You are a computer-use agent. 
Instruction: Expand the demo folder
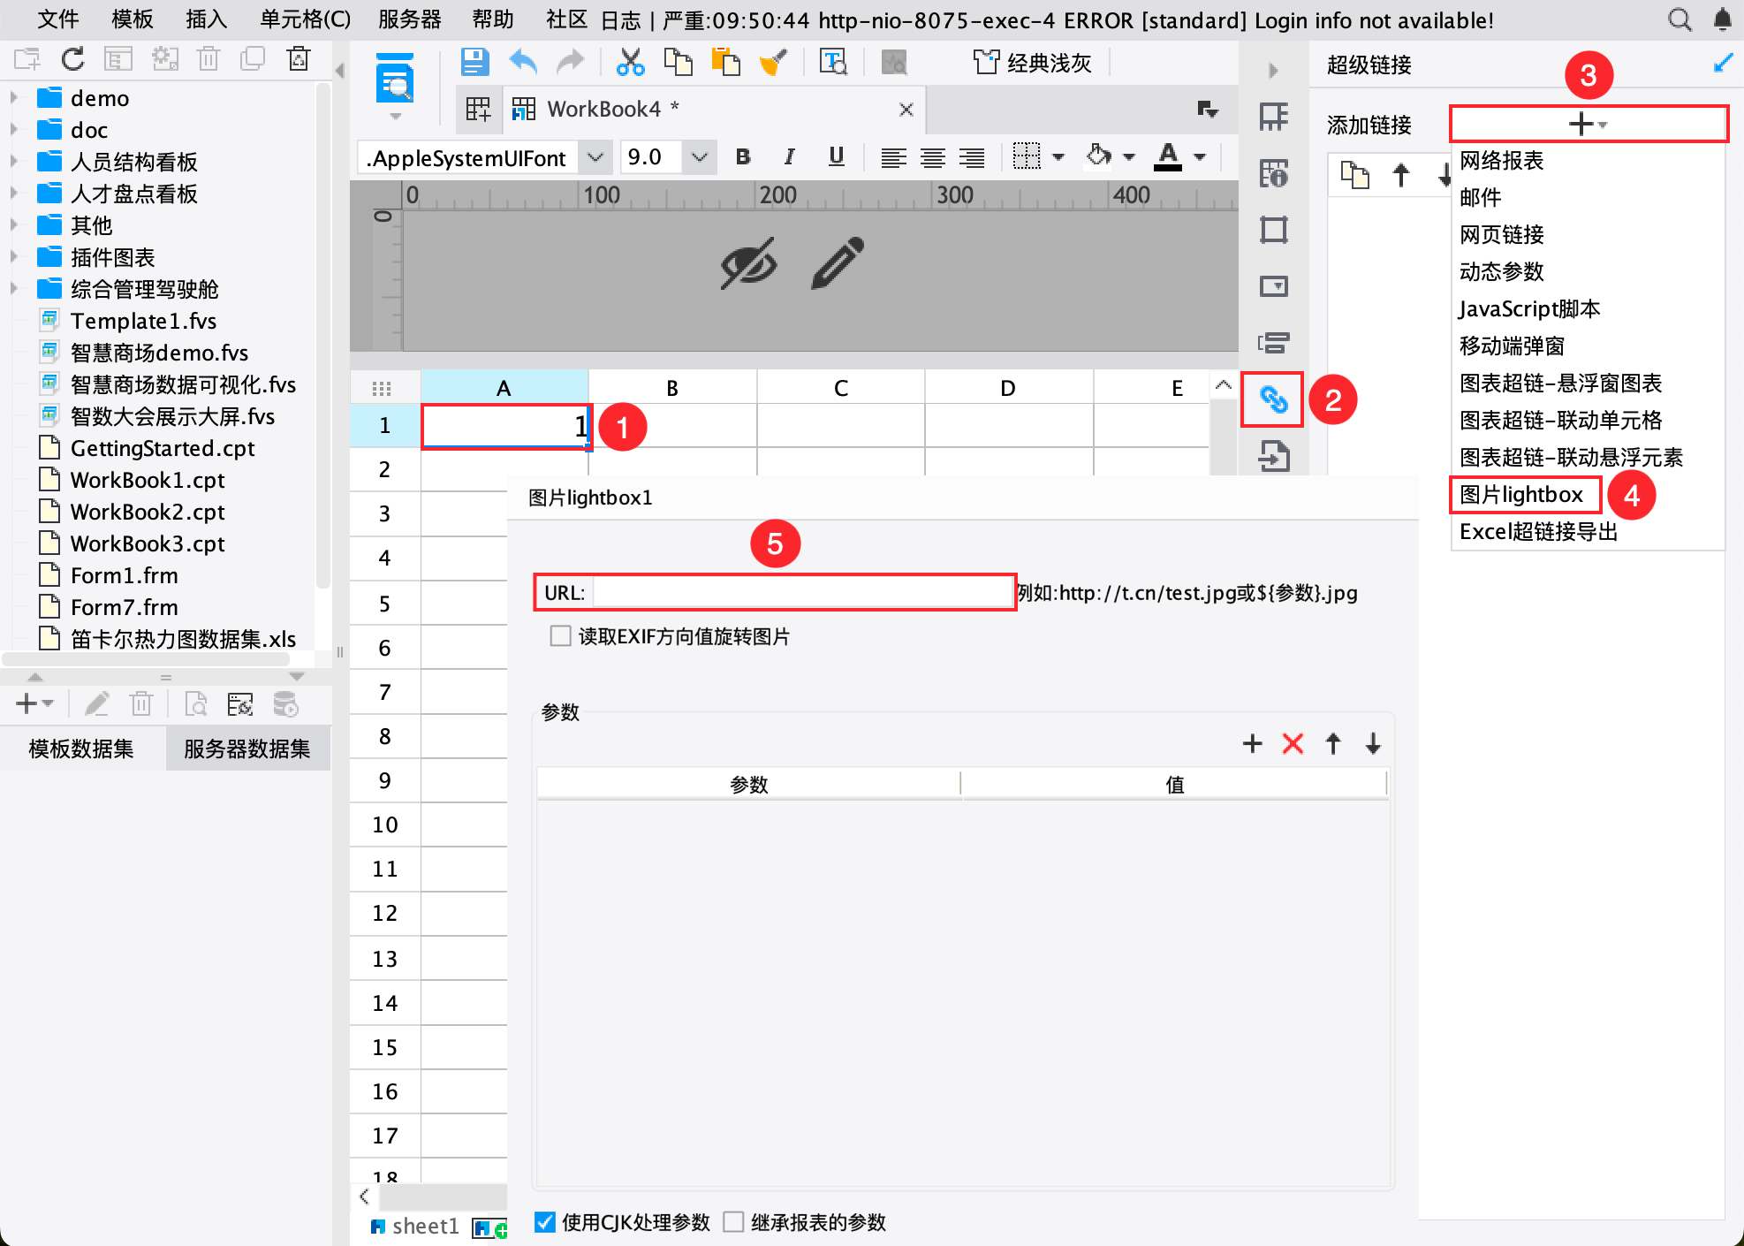(13, 98)
